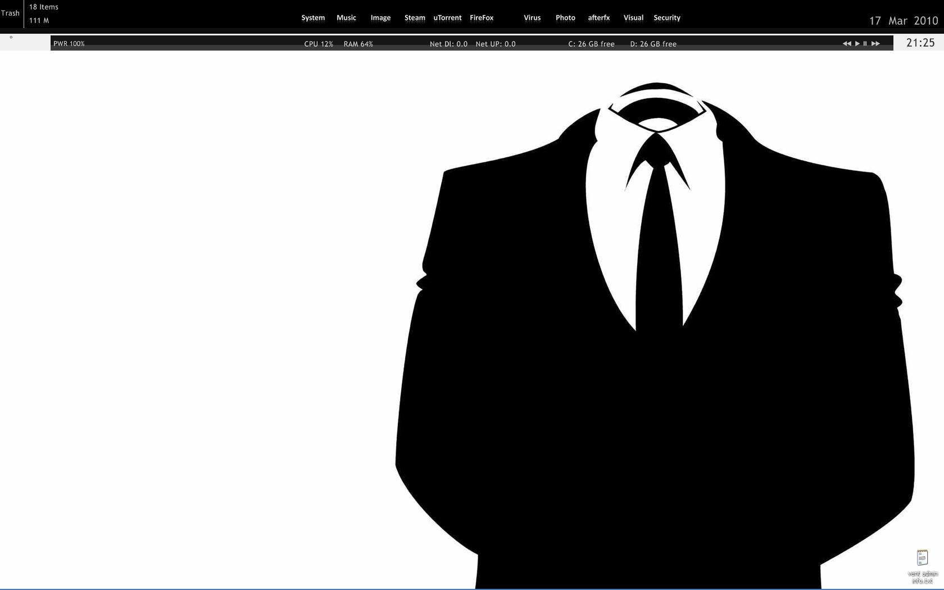Open the Photo launcher

pos(565,18)
